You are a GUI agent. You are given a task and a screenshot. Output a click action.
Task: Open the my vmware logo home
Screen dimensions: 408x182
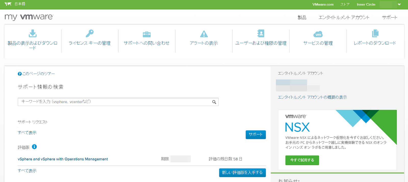coord(29,17)
